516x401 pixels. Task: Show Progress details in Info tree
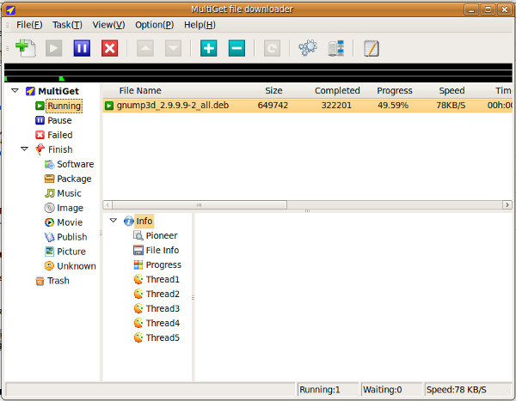(x=163, y=265)
